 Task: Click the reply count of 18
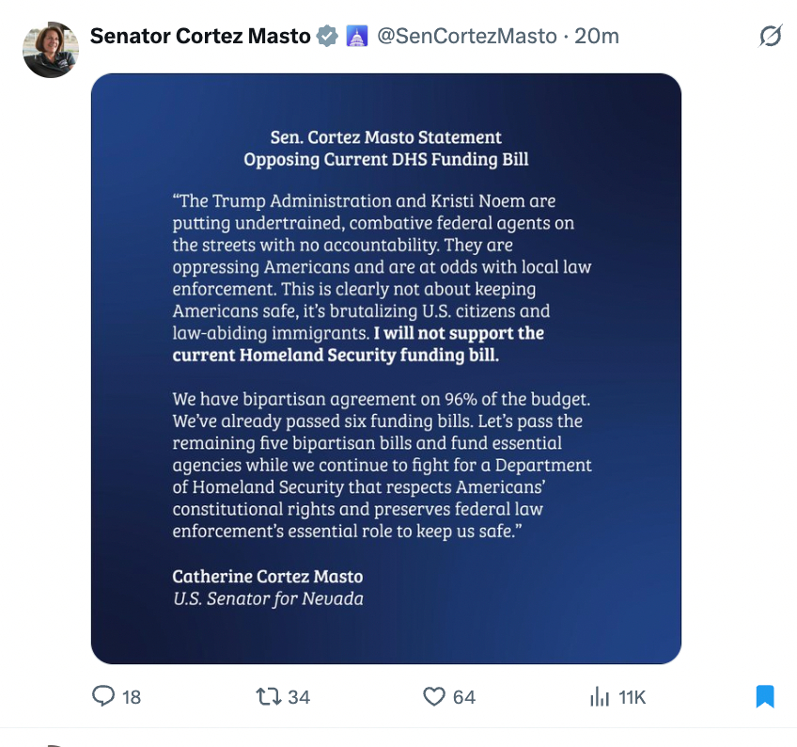point(132,697)
